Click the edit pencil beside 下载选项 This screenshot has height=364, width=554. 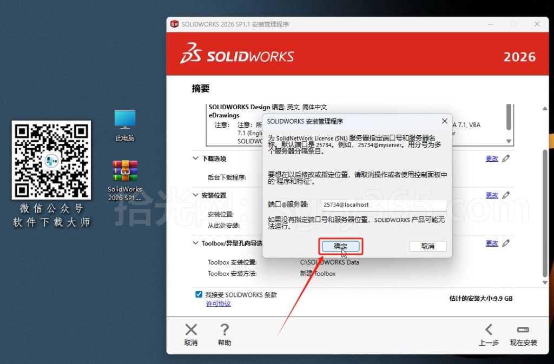(x=506, y=158)
